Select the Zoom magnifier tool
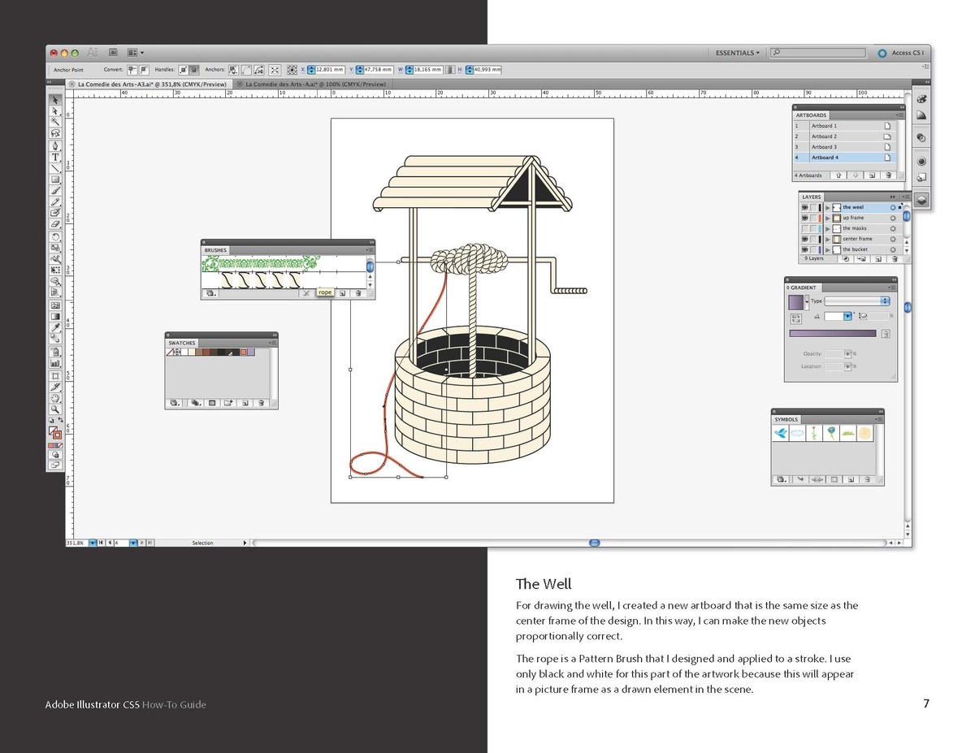Viewport: 975px width, 753px height. coord(55,409)
